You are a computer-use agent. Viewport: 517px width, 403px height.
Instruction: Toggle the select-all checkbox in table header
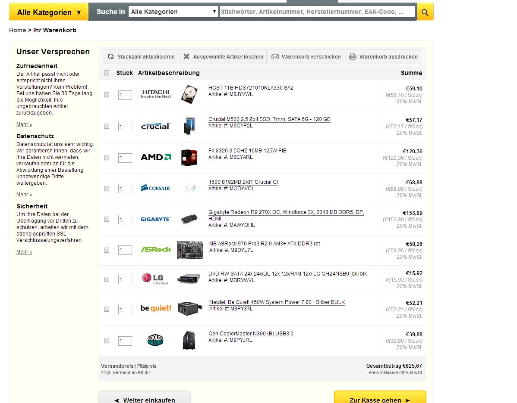click(x=107, y=73)
